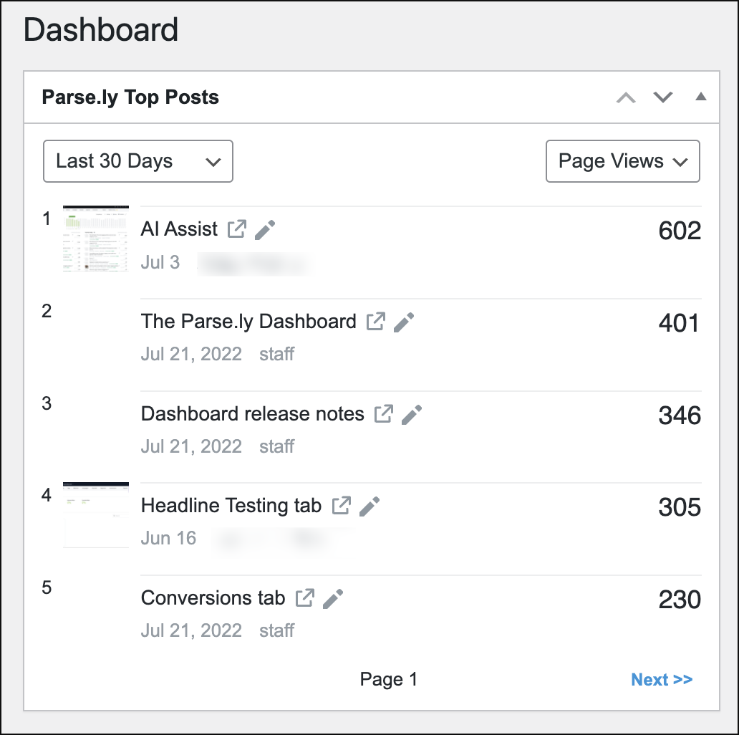
Task: Click the Jul 3 date text
Action: pos(160,262)
